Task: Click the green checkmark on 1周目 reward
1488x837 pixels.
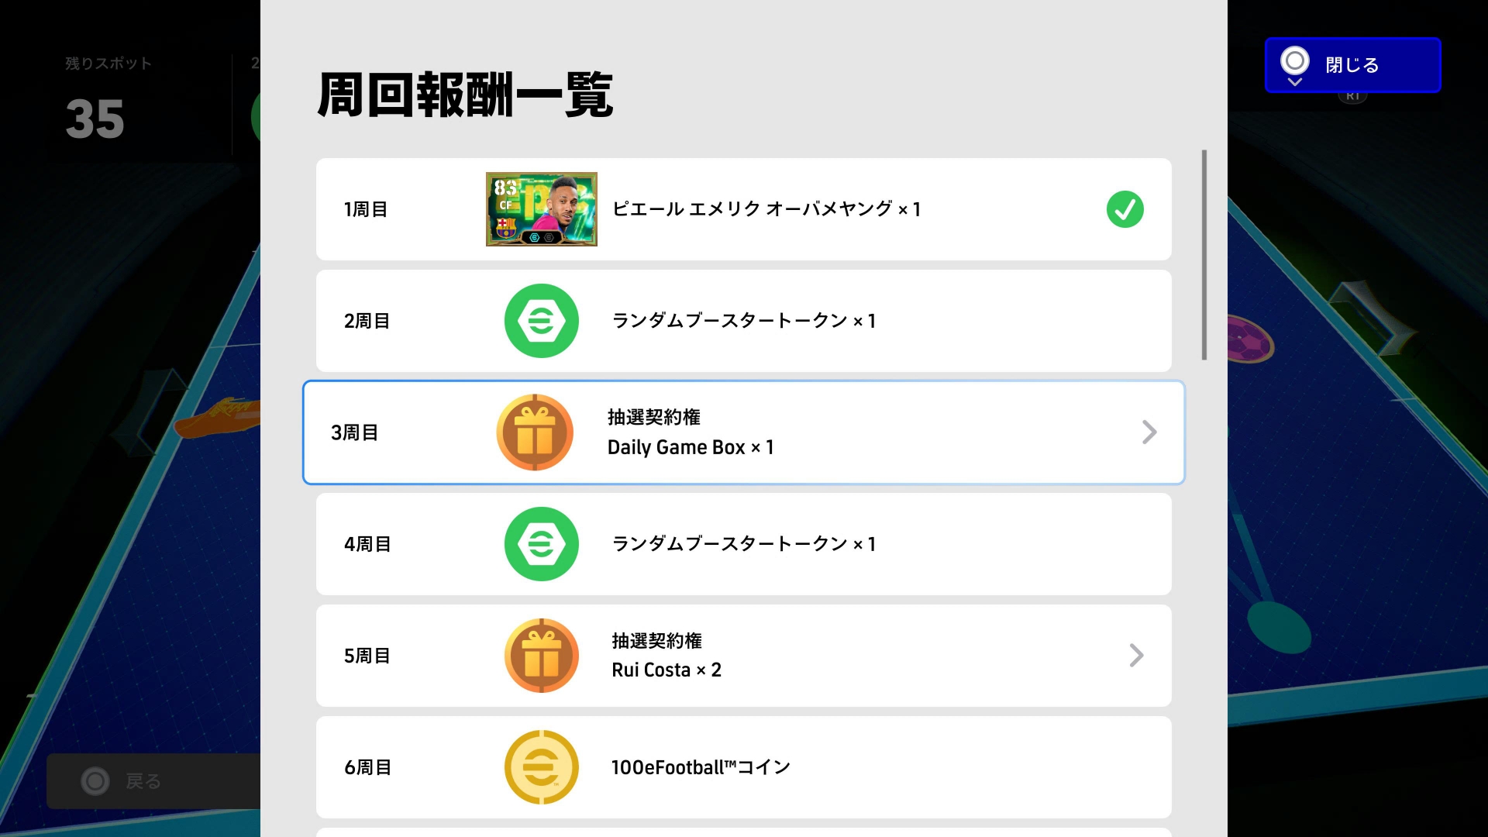Action: (1125, 209)
